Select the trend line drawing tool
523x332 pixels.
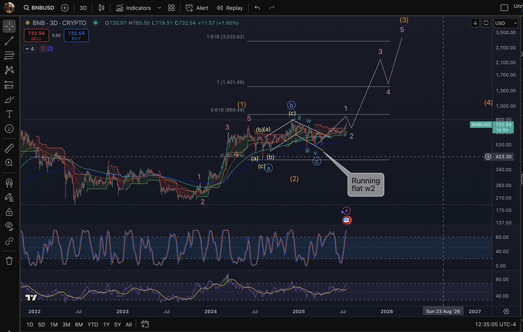click(x=9, y=41)
